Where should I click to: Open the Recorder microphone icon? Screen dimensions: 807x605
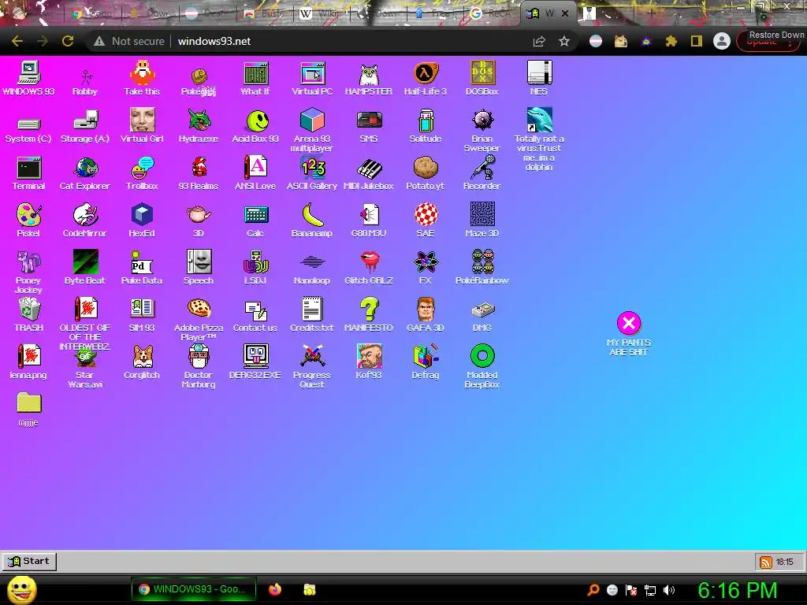pyautogui.click(x=482, y=168)
